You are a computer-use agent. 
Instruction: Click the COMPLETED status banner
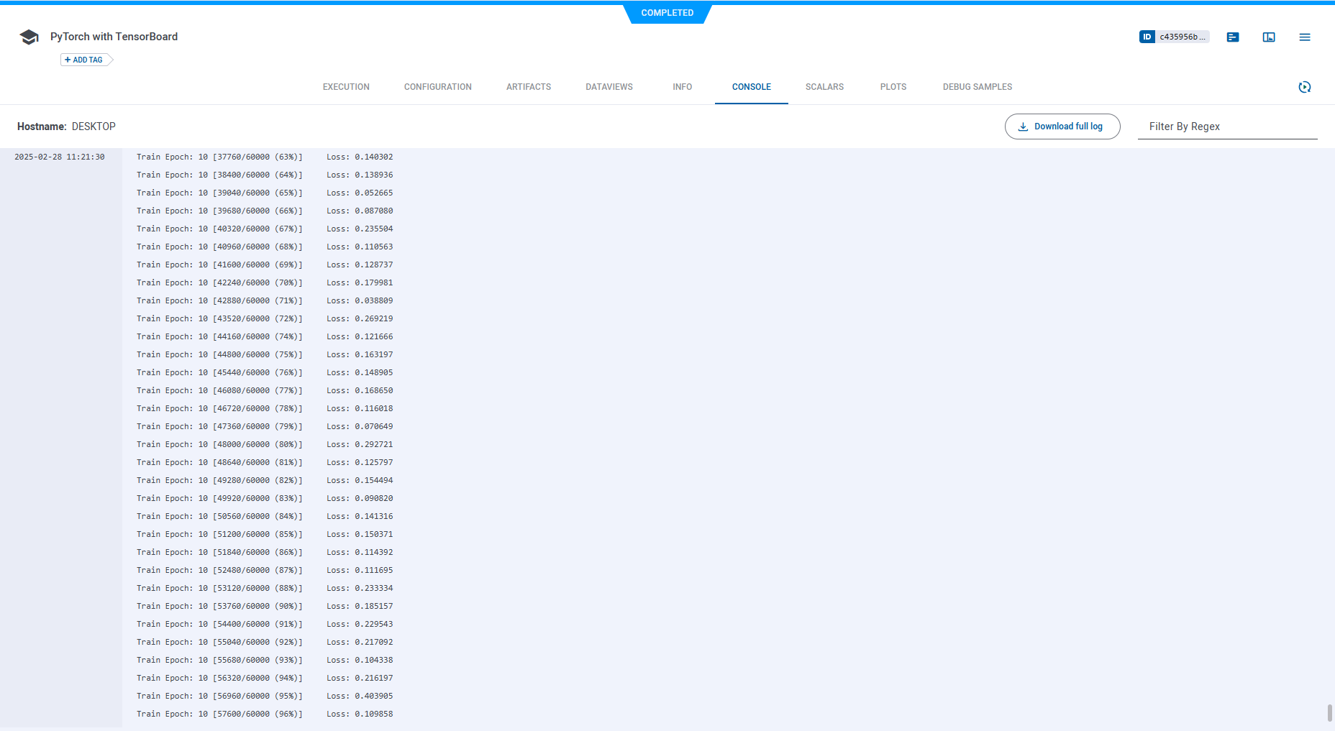[667, 12]
